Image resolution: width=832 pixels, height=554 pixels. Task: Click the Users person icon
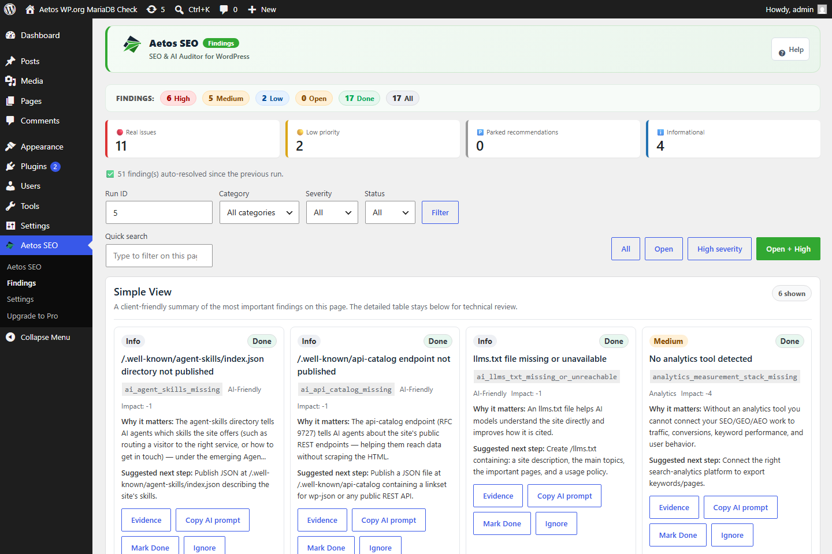click(10, 186)
